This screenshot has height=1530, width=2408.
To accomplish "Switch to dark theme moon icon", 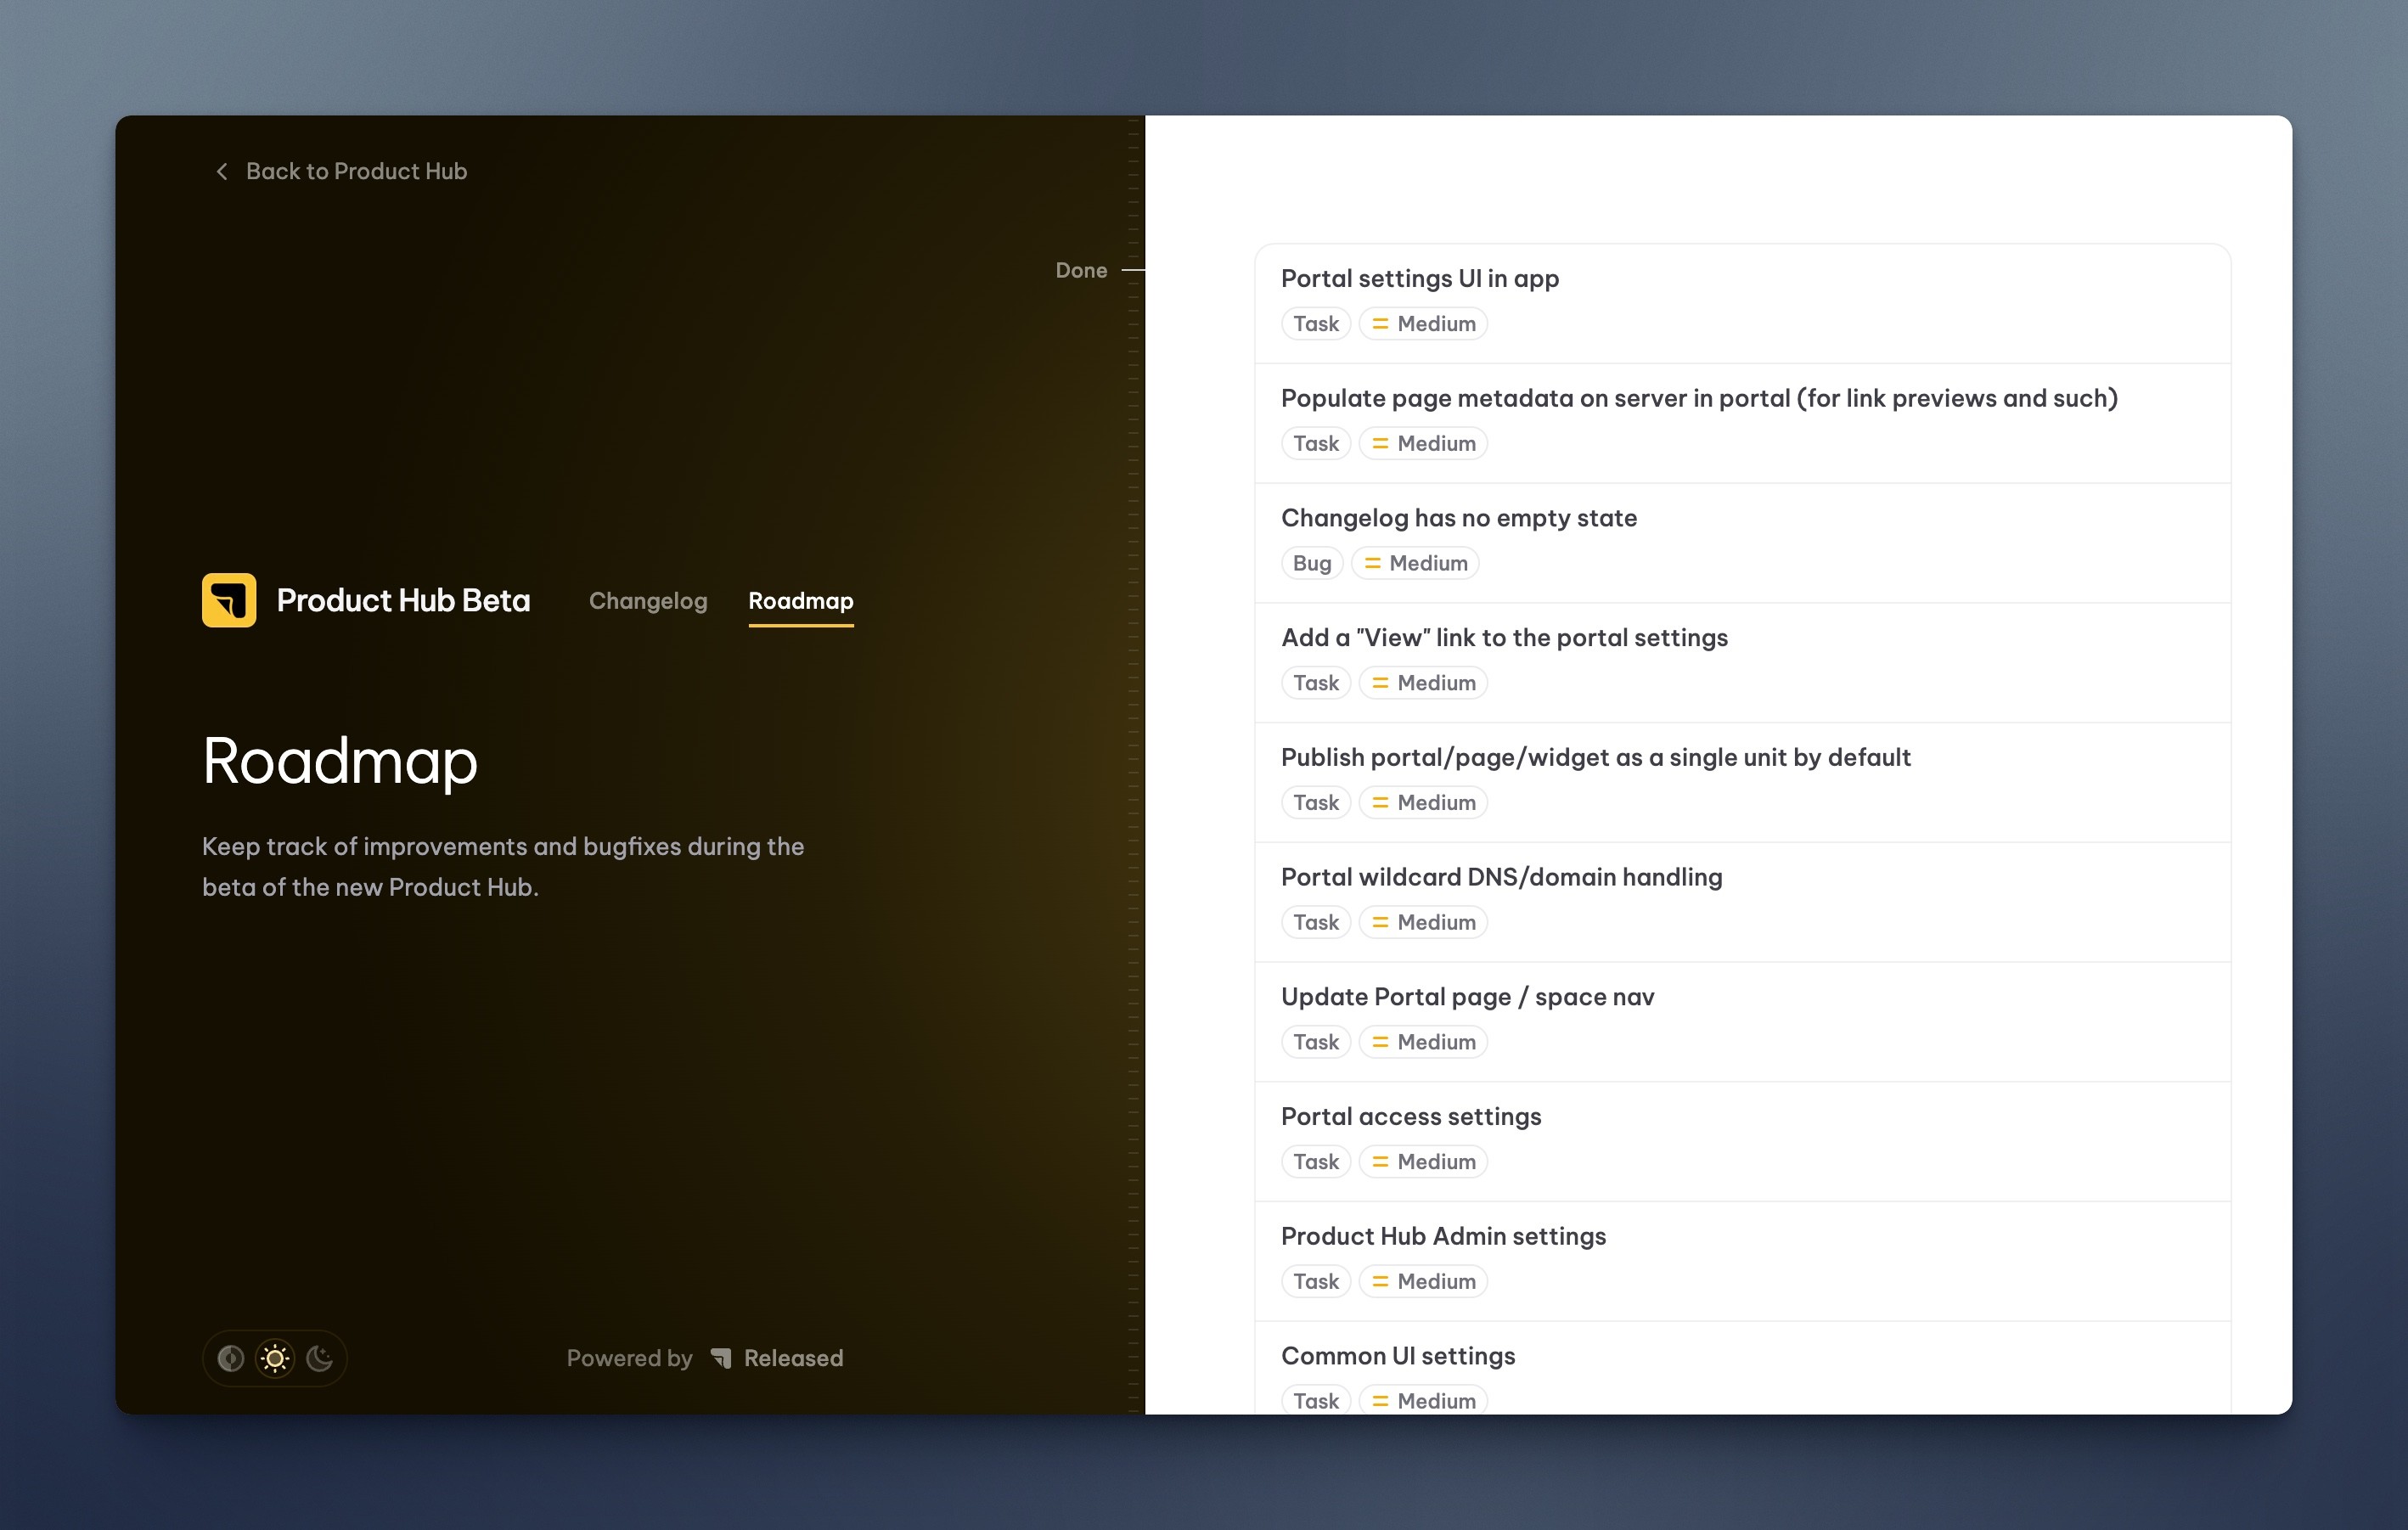I will click(319, 1358).
